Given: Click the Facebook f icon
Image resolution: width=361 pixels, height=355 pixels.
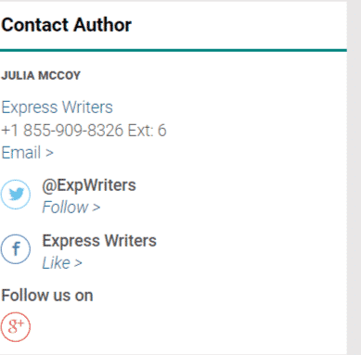Looking at the screenshot, I should click(16, 248).
